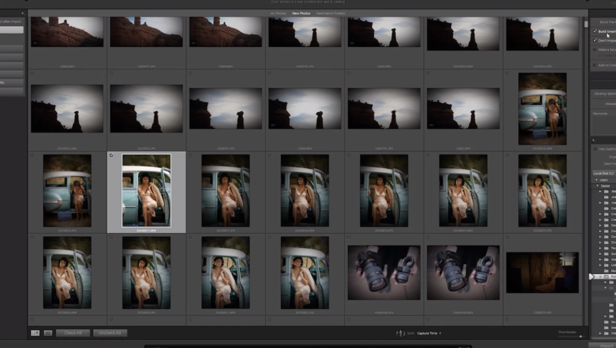Image resolution: width=616 pixels, height=348 pixels.
Task: Check the DSC00017.JPG photo checkbox
Action: 190,155
